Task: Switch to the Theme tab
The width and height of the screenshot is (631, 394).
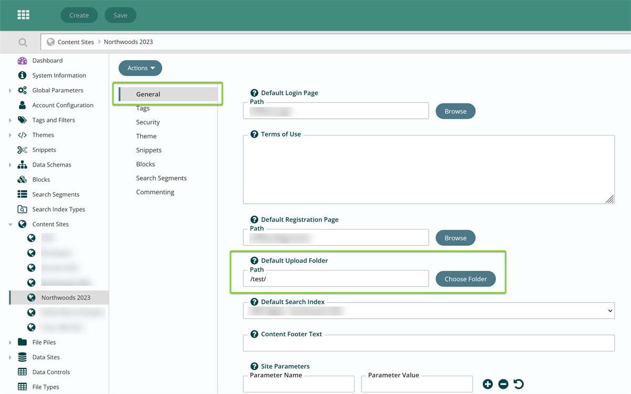Action: 146,136
